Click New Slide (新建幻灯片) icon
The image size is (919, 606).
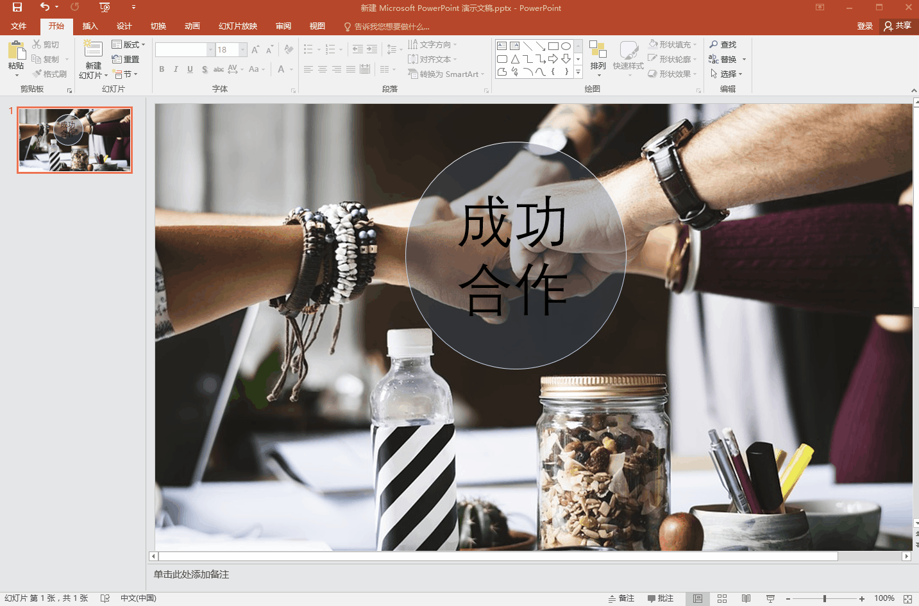tap(93, 49)
